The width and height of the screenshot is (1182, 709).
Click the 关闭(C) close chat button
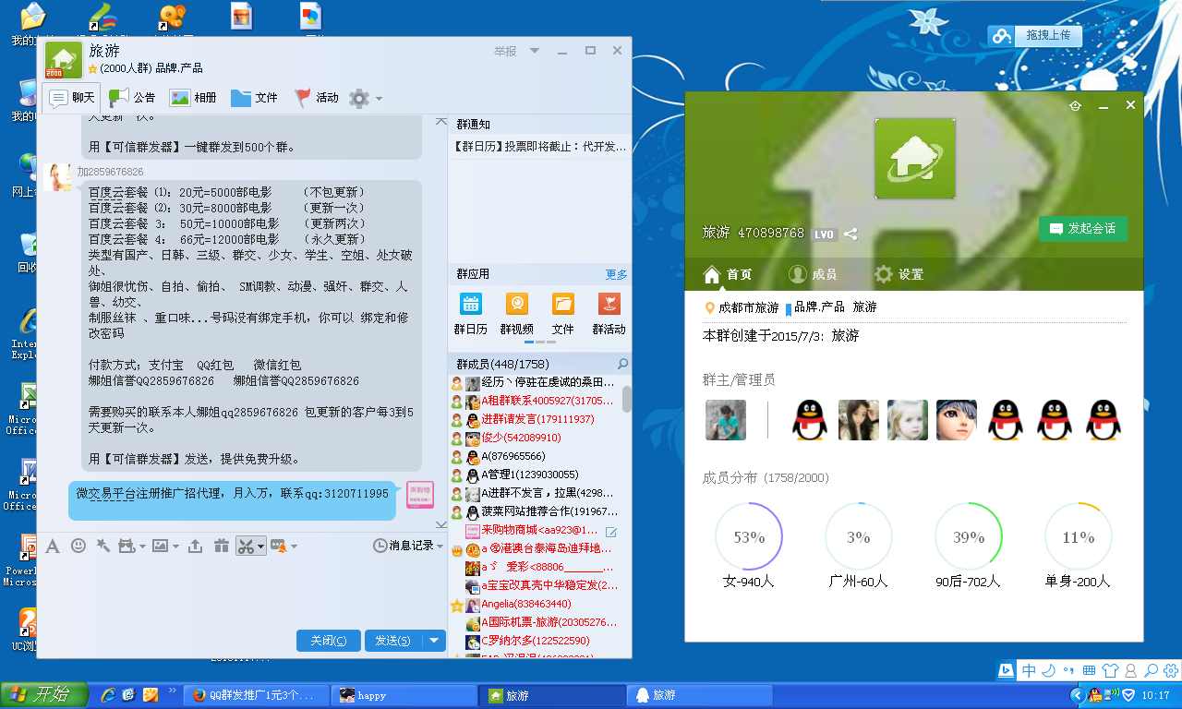[329, 641]
